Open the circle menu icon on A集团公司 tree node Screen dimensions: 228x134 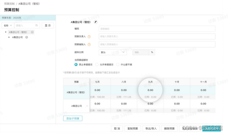coord(26,37)
